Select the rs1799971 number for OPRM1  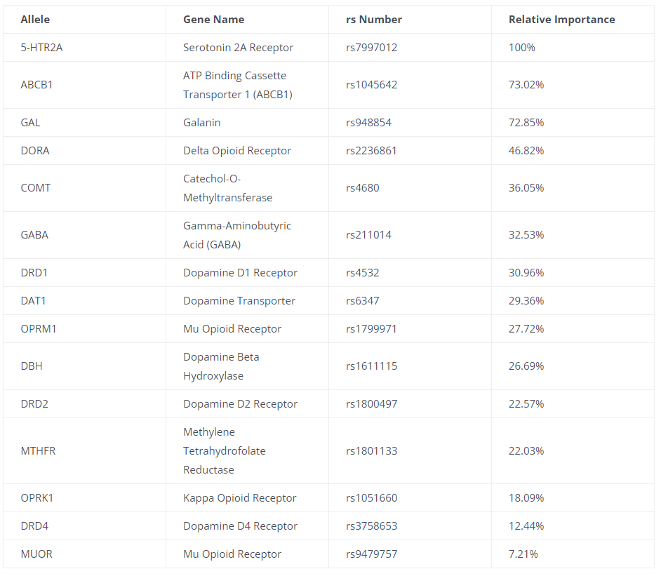point(372,329)
